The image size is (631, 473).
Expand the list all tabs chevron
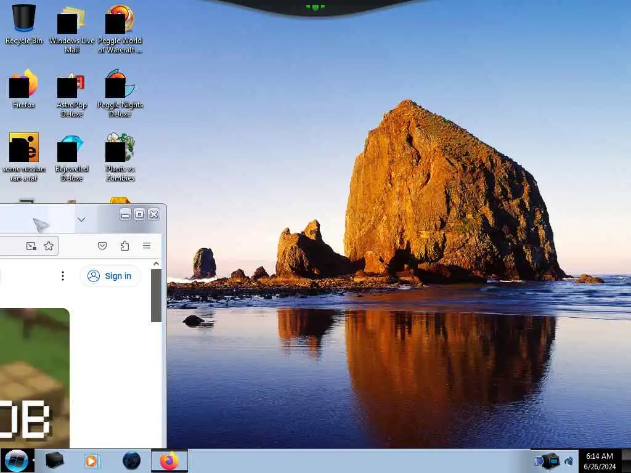coord(81,220)
